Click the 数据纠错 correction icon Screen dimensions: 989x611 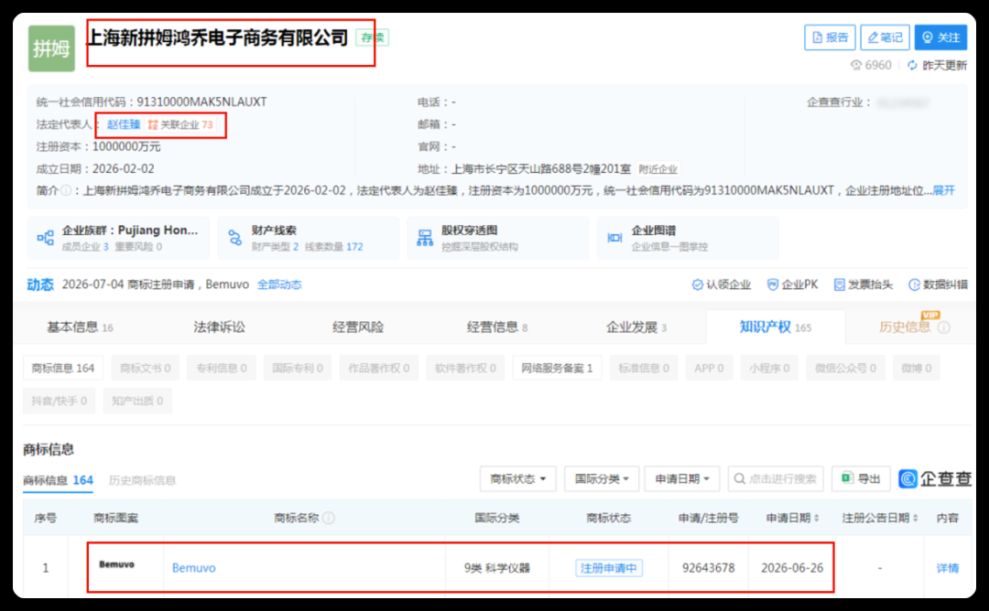coord(914,284)
